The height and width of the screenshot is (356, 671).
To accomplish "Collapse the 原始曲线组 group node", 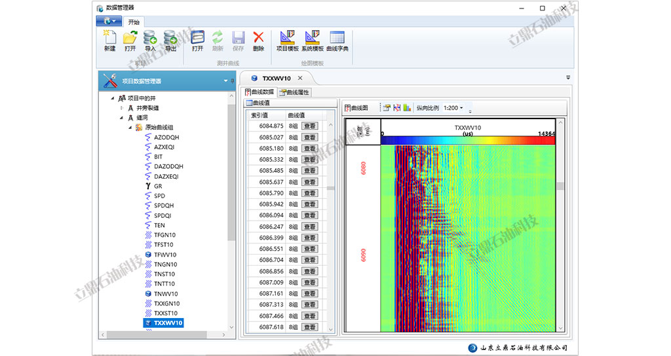I will [x=130, y=128].
